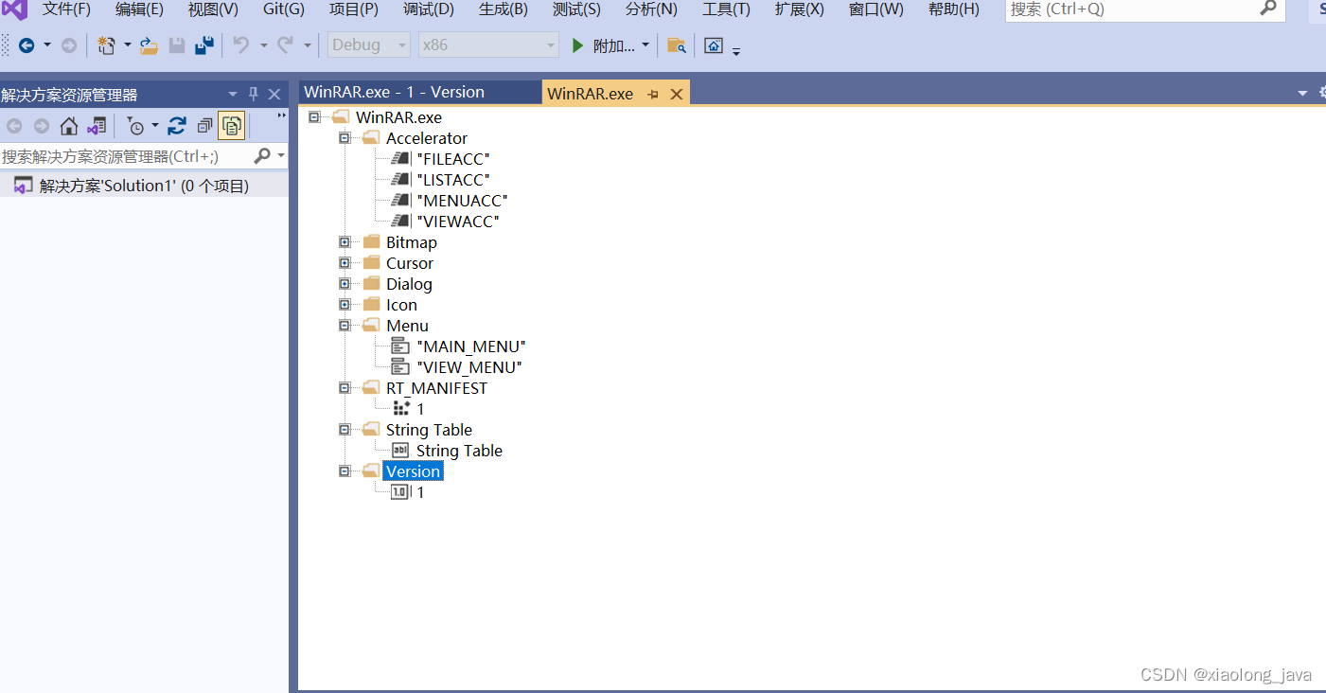Collapse the Accelerator folder
This screenshot has height=693, width=1326.
click(345, 138)
